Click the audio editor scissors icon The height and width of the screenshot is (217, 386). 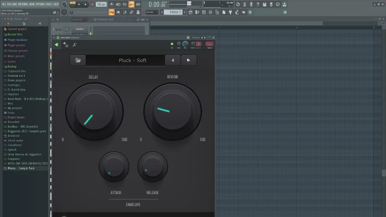[x=245, y=4]
